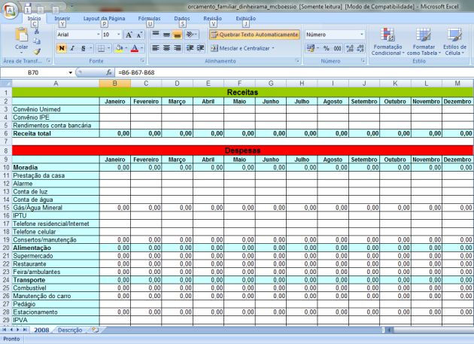Select the Format Painter brush icon
This screenshot has width=474, height=344.
pos(37,51)
